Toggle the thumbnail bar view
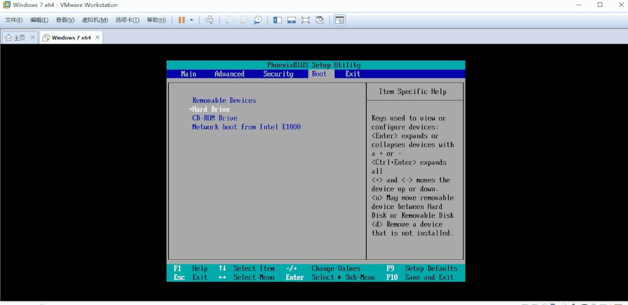Viewport: 628px width, 305px height. tap(292, 20)
